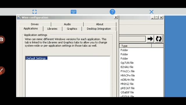The width and height of the screenshot is (186, 105).
Task: Select Default Settings in the applications list
Action: tap(36, 58)
